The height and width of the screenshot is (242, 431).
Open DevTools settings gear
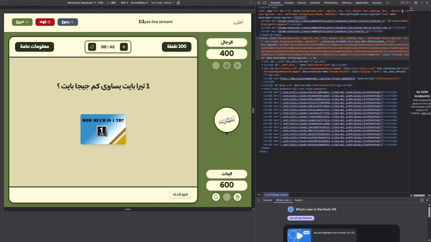[x=416, y=3]
